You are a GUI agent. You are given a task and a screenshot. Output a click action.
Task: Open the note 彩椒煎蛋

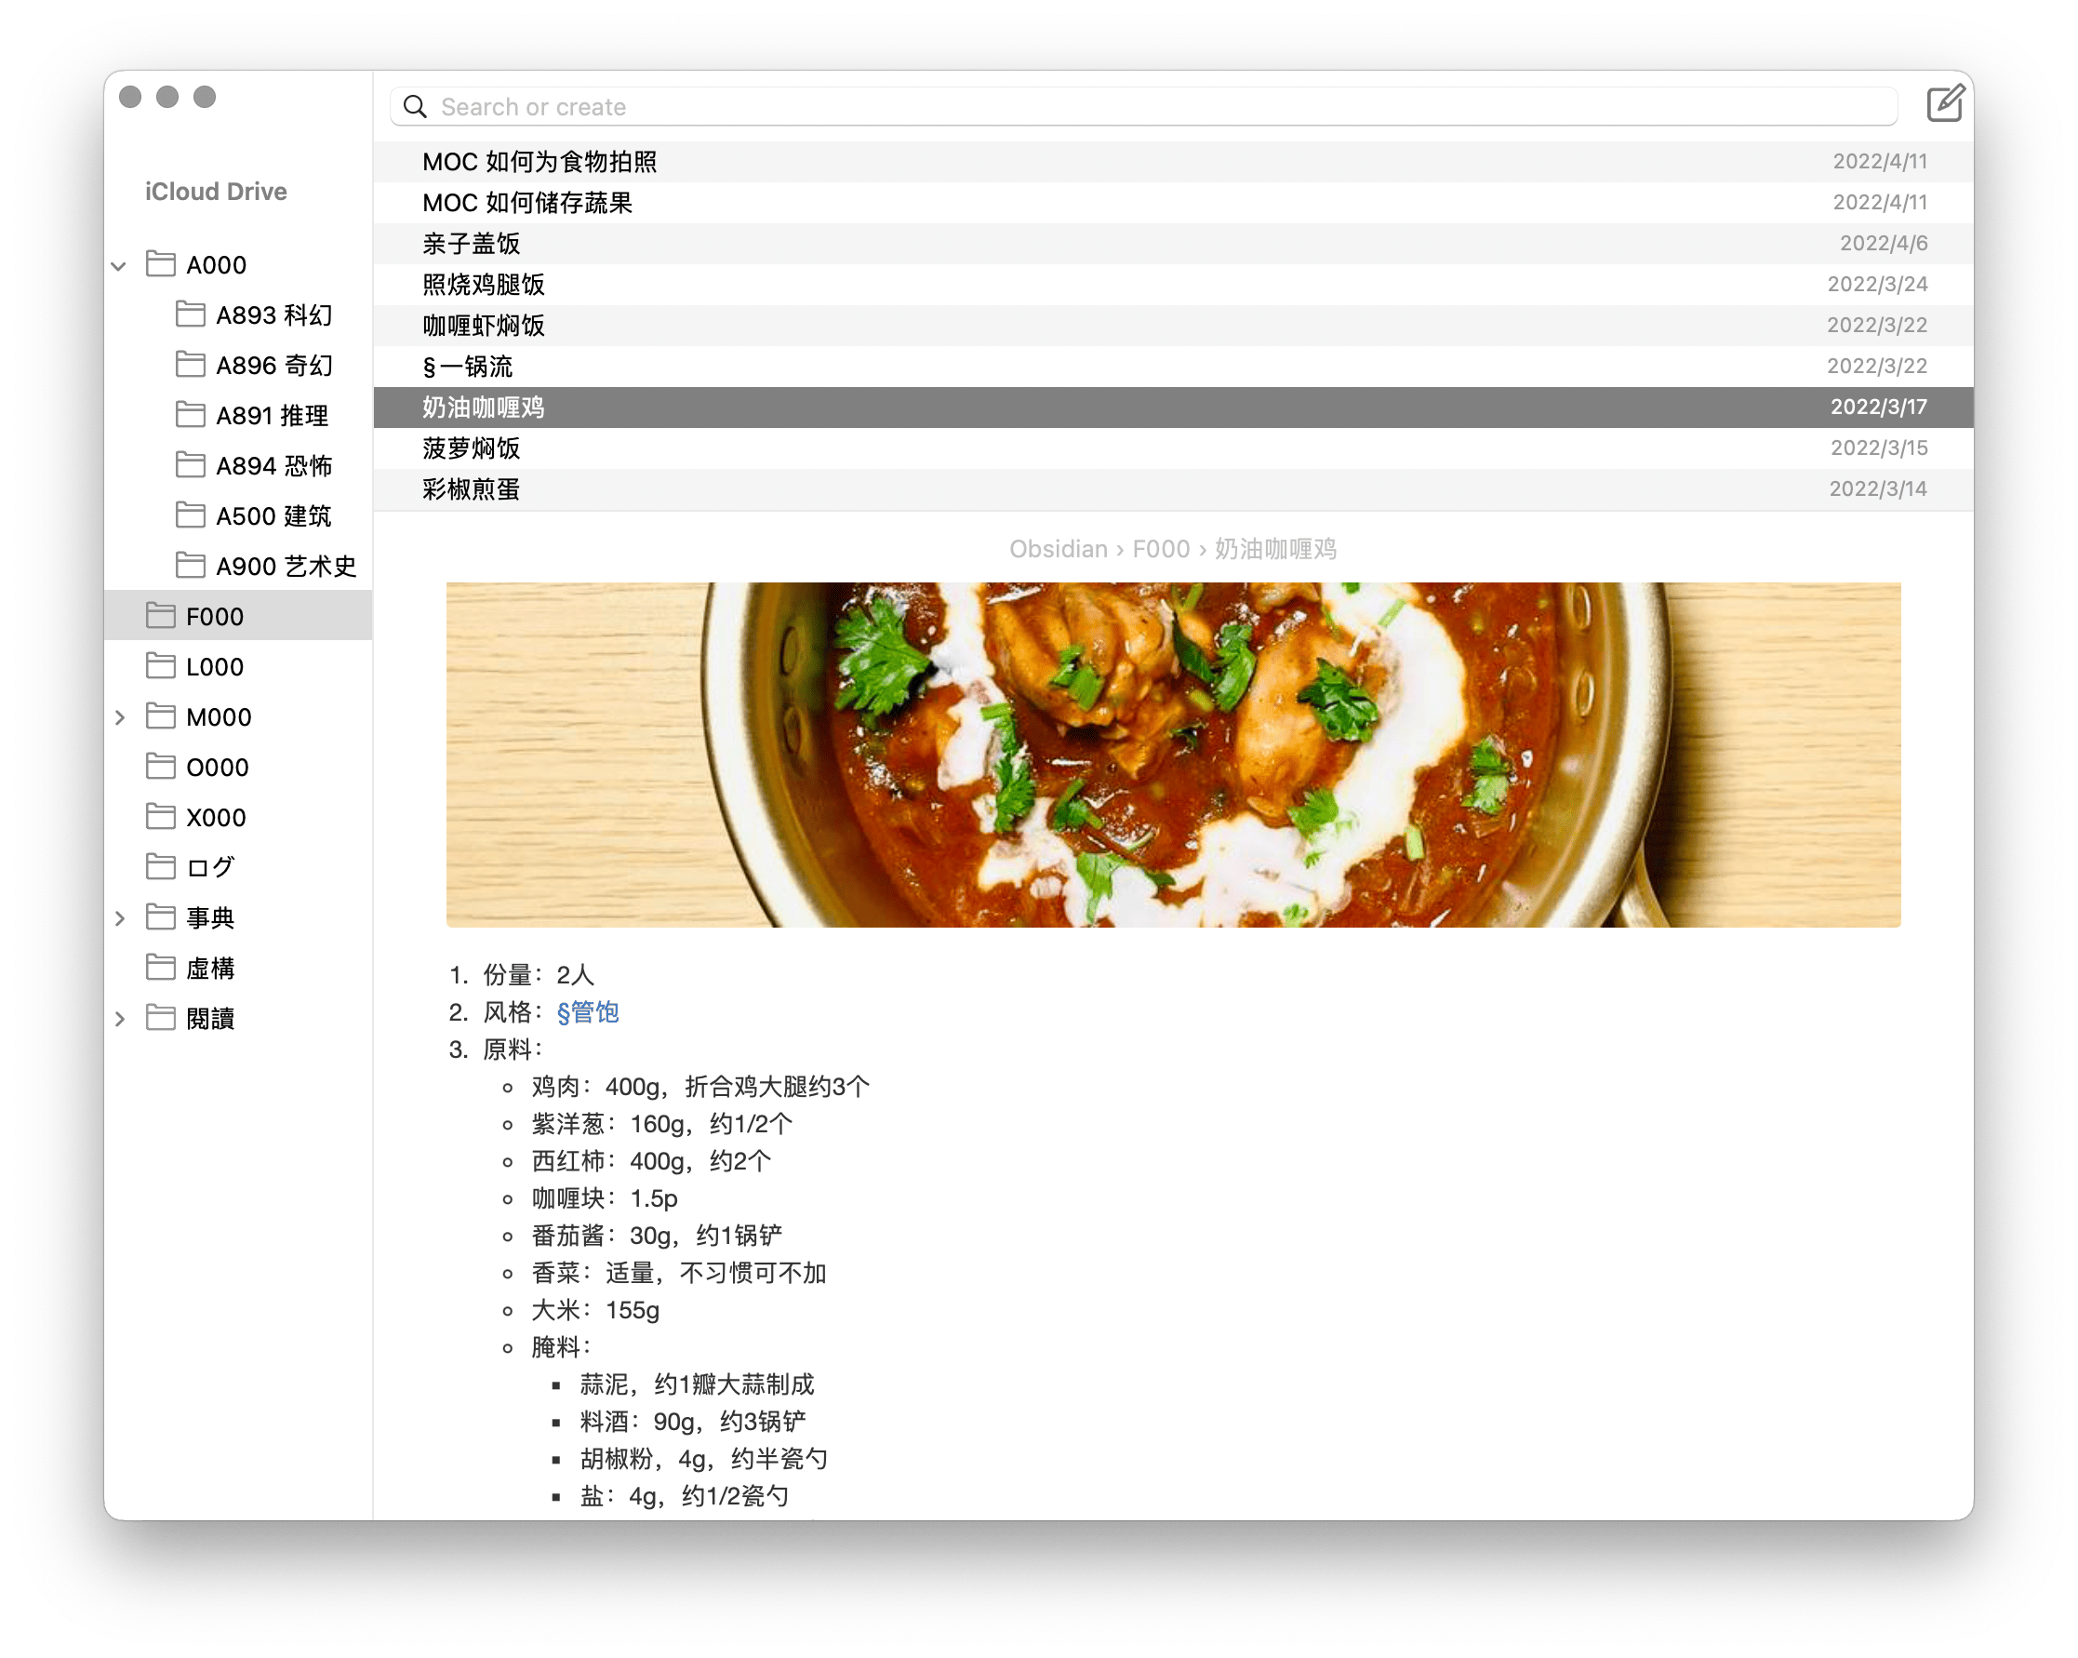pos(1173,488)
